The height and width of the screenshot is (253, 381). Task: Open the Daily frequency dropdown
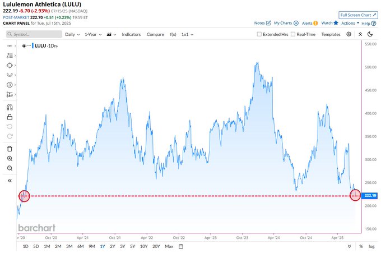tap(72, 34)
